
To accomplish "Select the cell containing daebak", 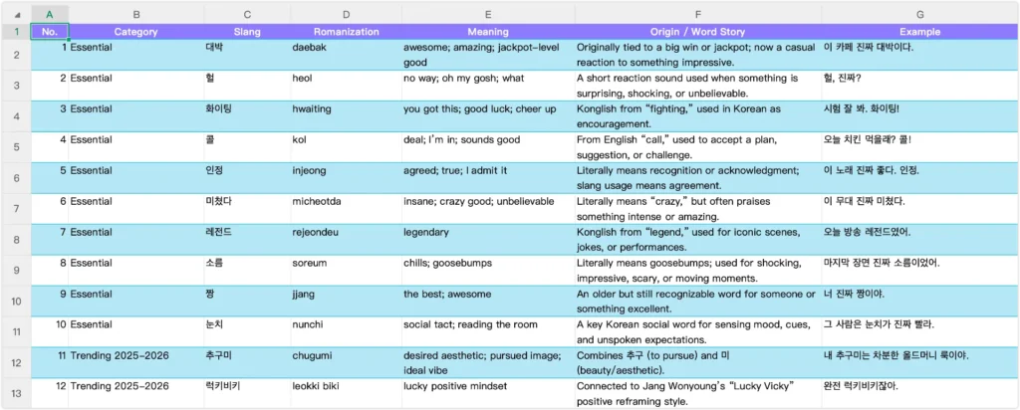I will (x=346, y=55).
